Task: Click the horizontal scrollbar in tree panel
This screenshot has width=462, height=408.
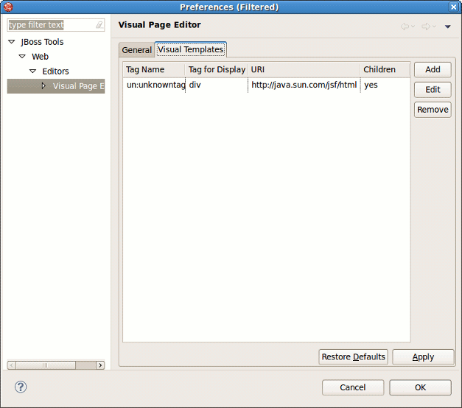Action: (54, 365)
